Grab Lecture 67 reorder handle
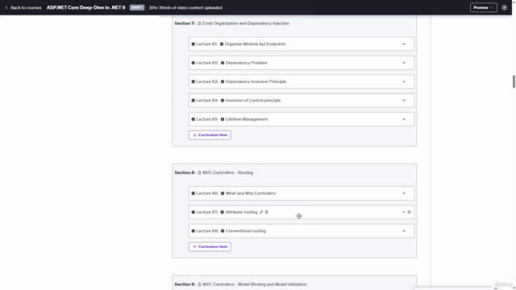The height and width of the screenshot is (290, 516). tap(410, 212)
